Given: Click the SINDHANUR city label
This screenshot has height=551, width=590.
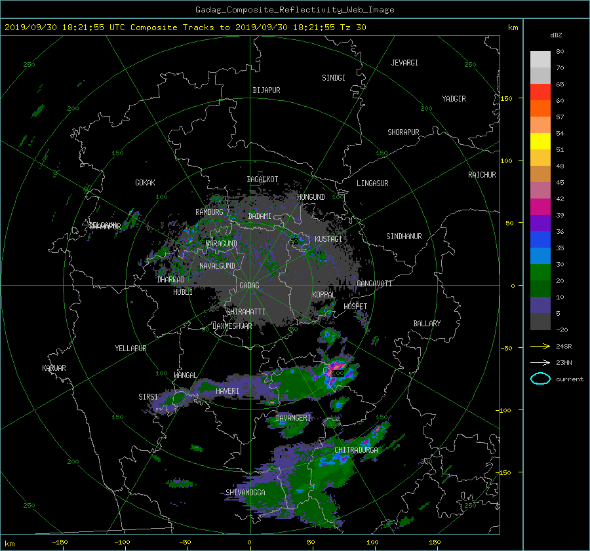Looking at the screenshot, I should coord(404,237).
